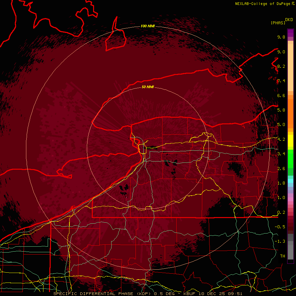Click the 100 NMI range ring label
Screen dimensions: 296x296
(148, 26)
